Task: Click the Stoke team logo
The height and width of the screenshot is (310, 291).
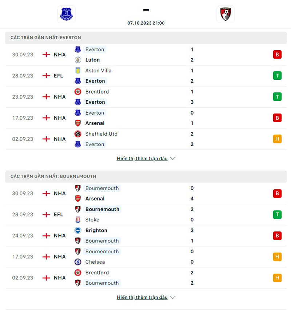Action: pyautogui.click(x=78, y=220)
